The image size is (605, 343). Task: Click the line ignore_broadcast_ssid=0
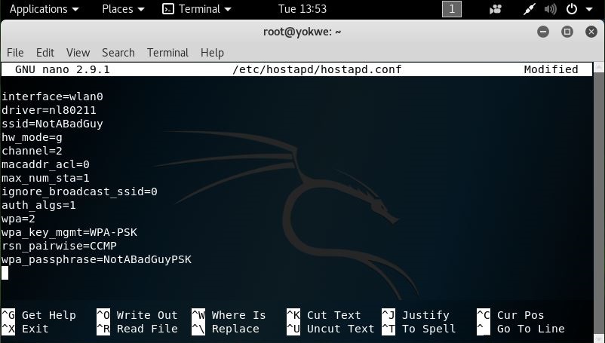point(79,191)
